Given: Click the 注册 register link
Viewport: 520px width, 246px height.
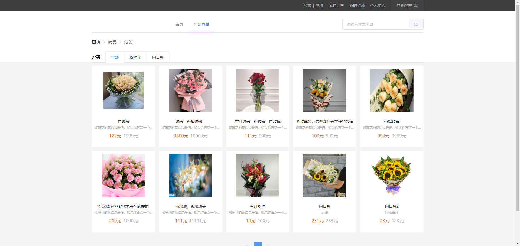Looking at the screenshot, I should click(319, 5).
